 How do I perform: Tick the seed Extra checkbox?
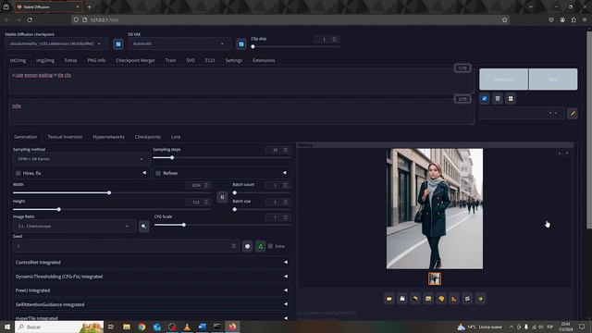tap(270, 246)
